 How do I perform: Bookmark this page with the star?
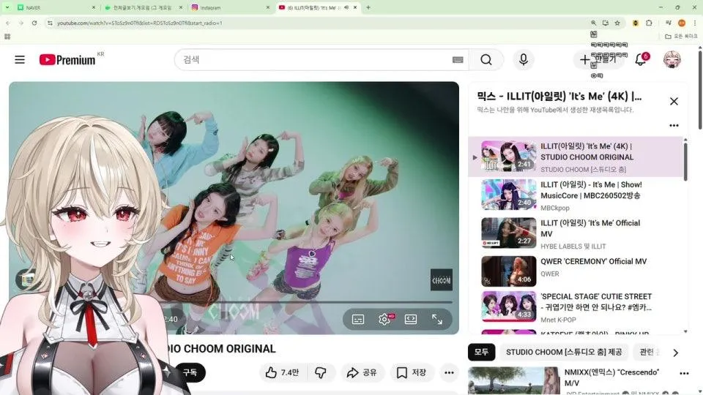click(617, 23)
